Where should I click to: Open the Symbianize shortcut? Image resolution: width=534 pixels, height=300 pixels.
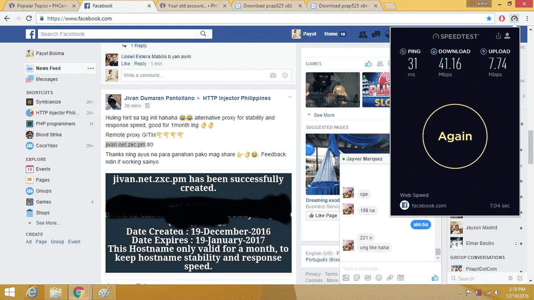click(x=48, y=102)
